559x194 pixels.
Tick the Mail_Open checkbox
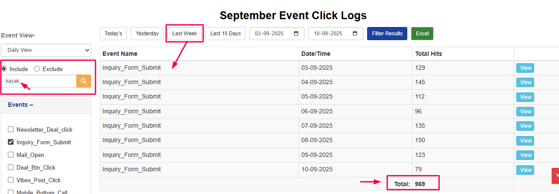tap(11, 155)
